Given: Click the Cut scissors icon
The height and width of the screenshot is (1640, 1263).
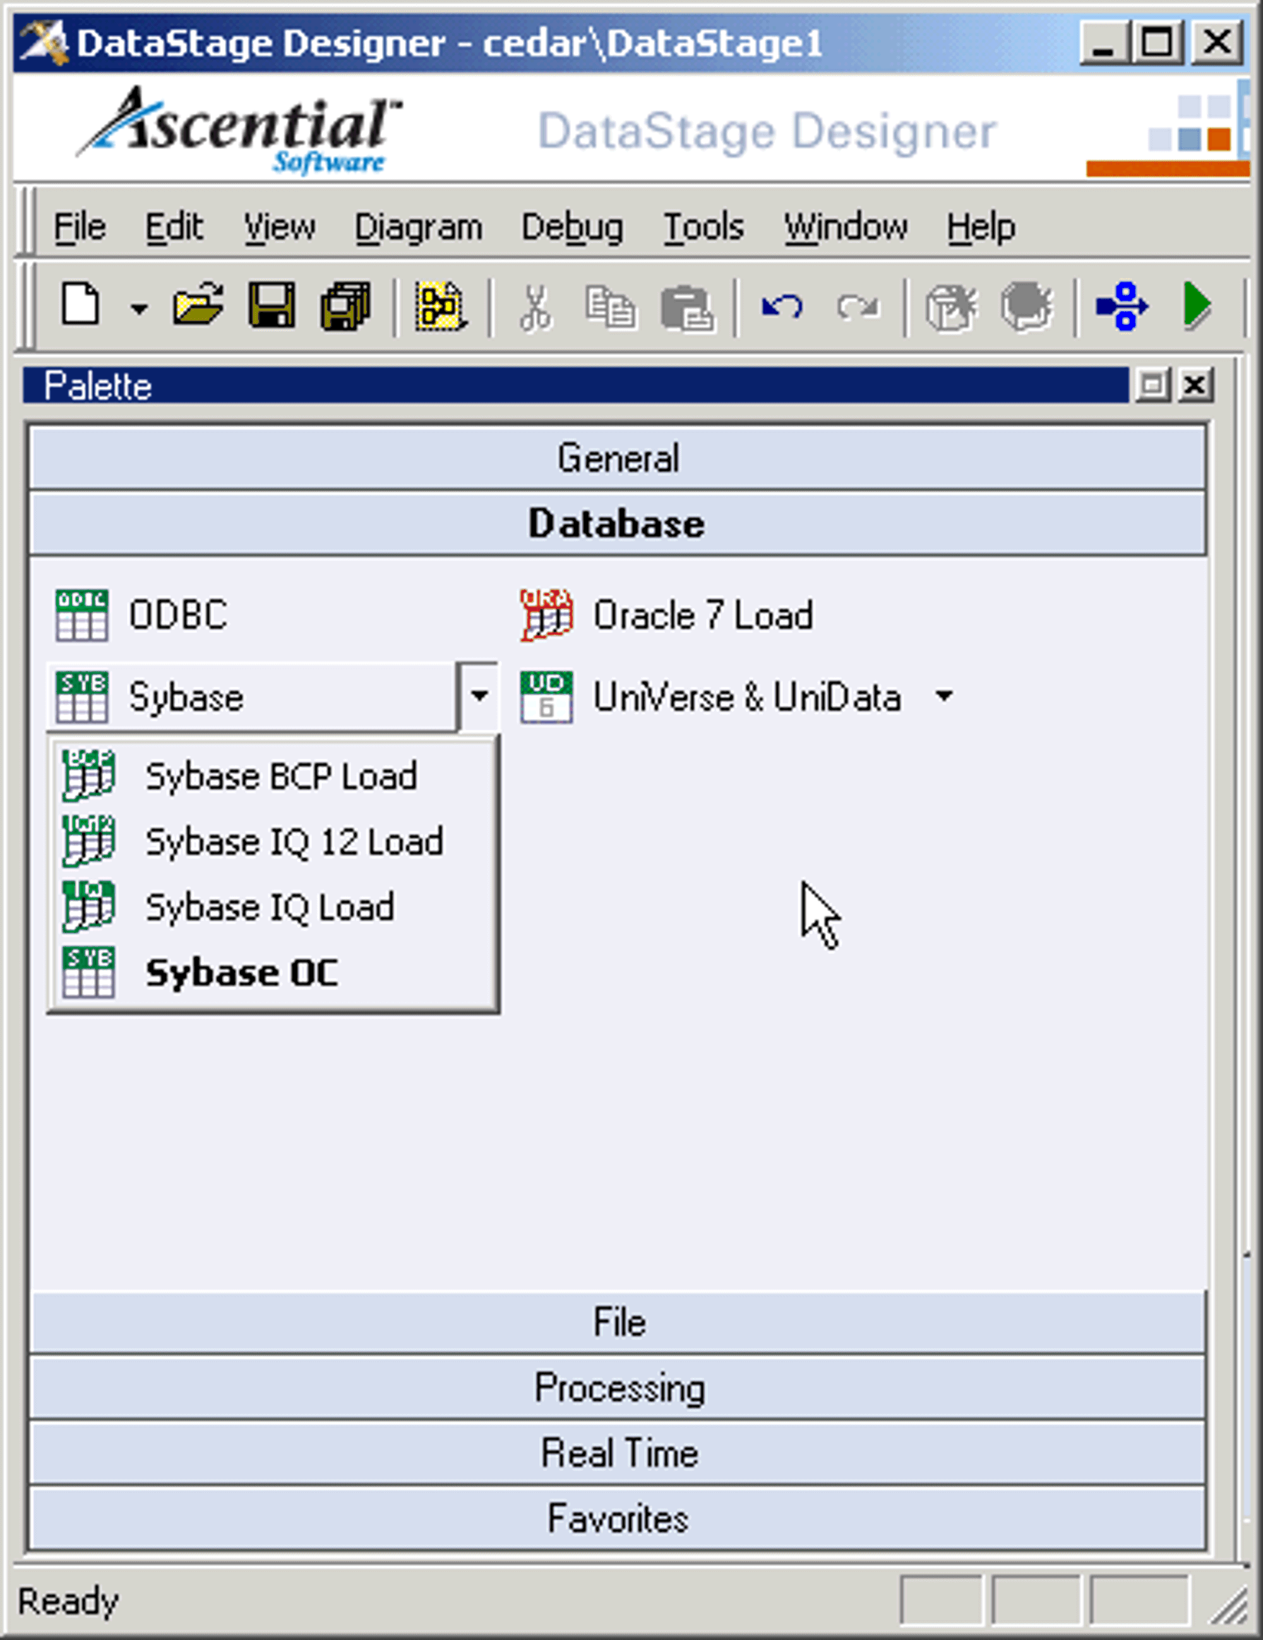Looking at the screenshot, I should tap(535, 308).
